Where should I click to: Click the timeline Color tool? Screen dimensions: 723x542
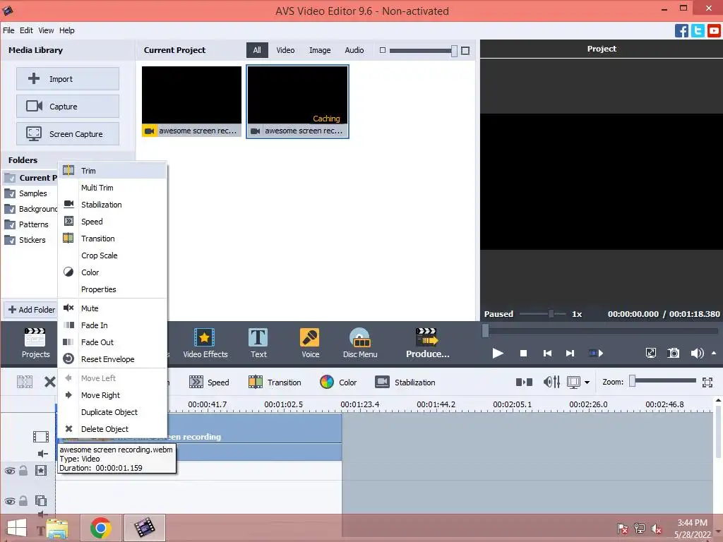coord(338,382)
